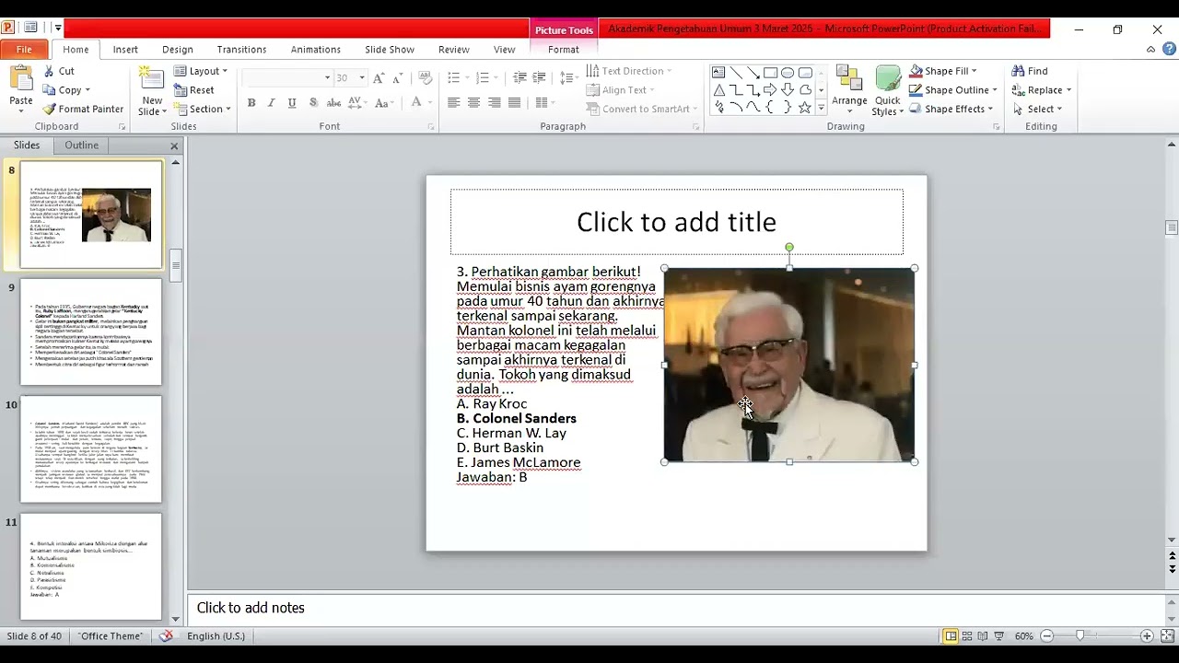Cut the selection with the scissors icon

[59, 71]
